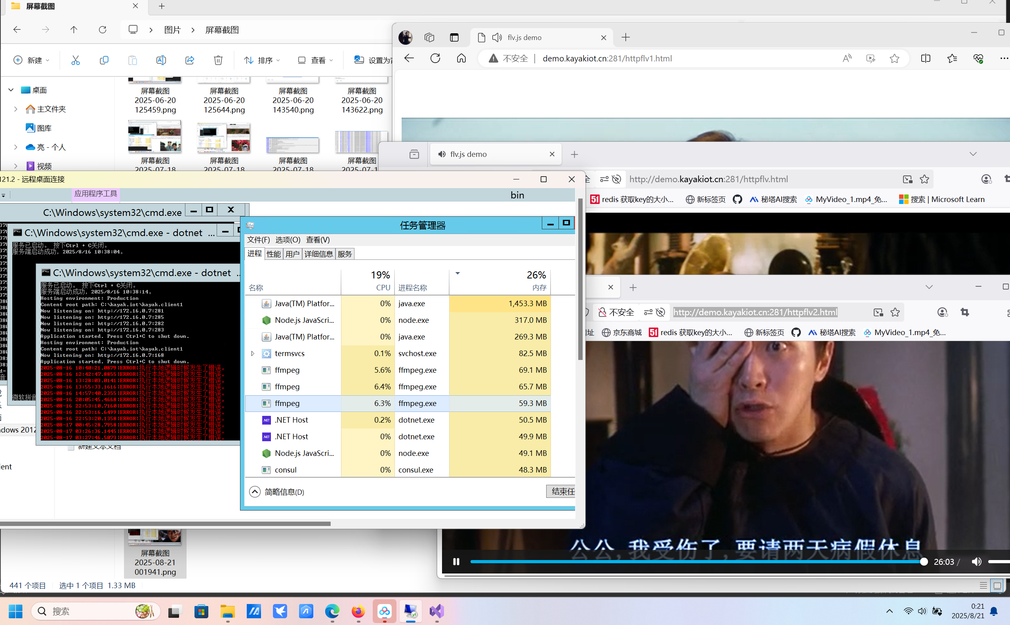Switch to the 性能 tab in Task Manager
Screen dimensions: 1010x625
273,253
